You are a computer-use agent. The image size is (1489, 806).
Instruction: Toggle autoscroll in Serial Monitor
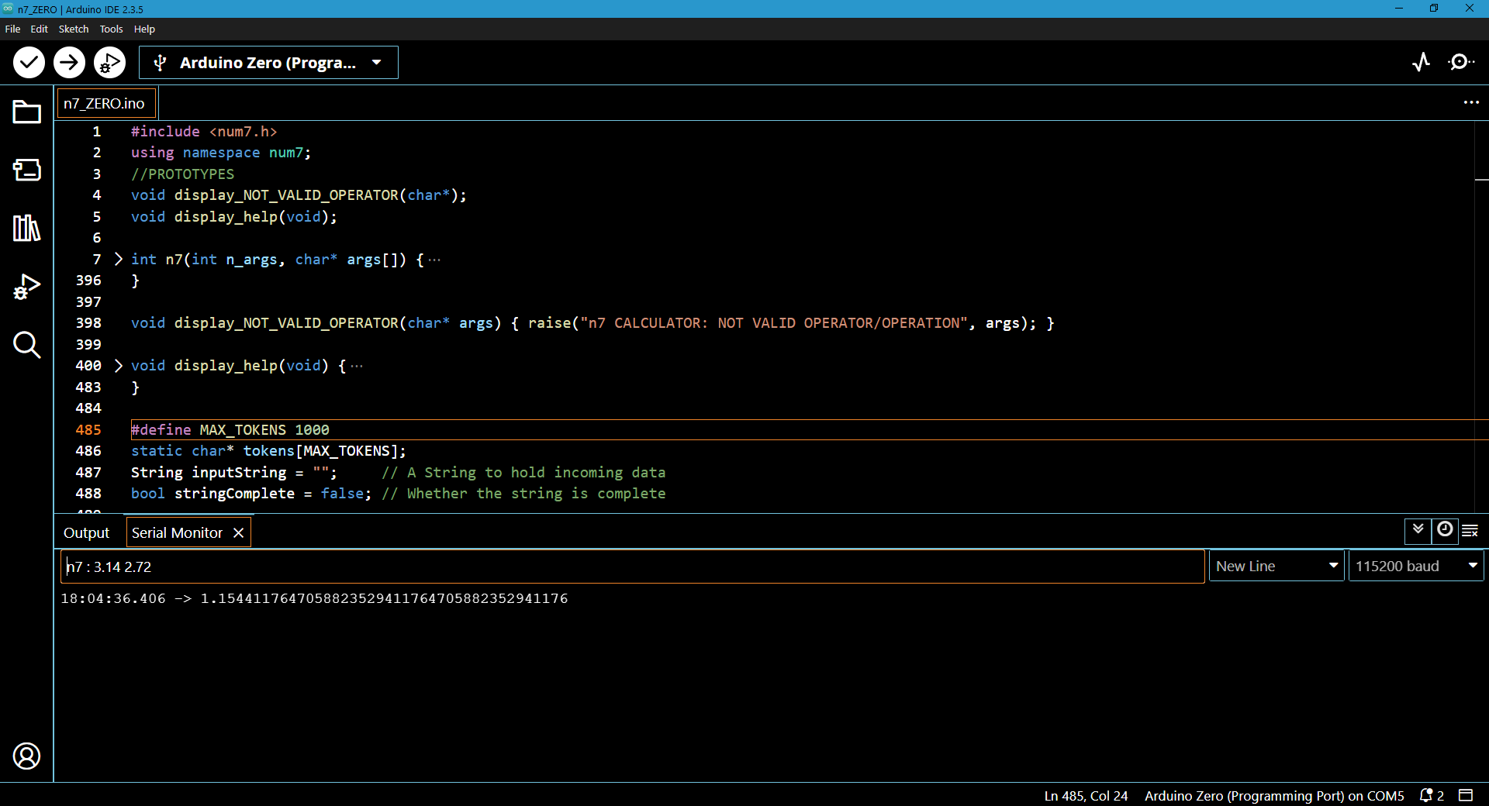point(1418,530)
